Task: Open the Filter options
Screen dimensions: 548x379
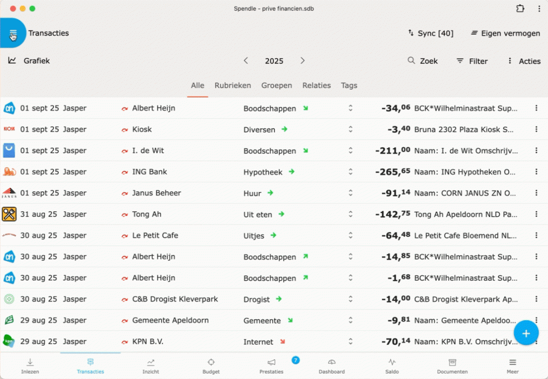Action: point(471,61)
